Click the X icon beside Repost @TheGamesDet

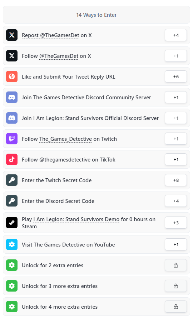coord(12,35)
